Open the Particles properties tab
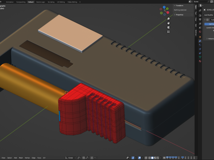 [200, 45]
